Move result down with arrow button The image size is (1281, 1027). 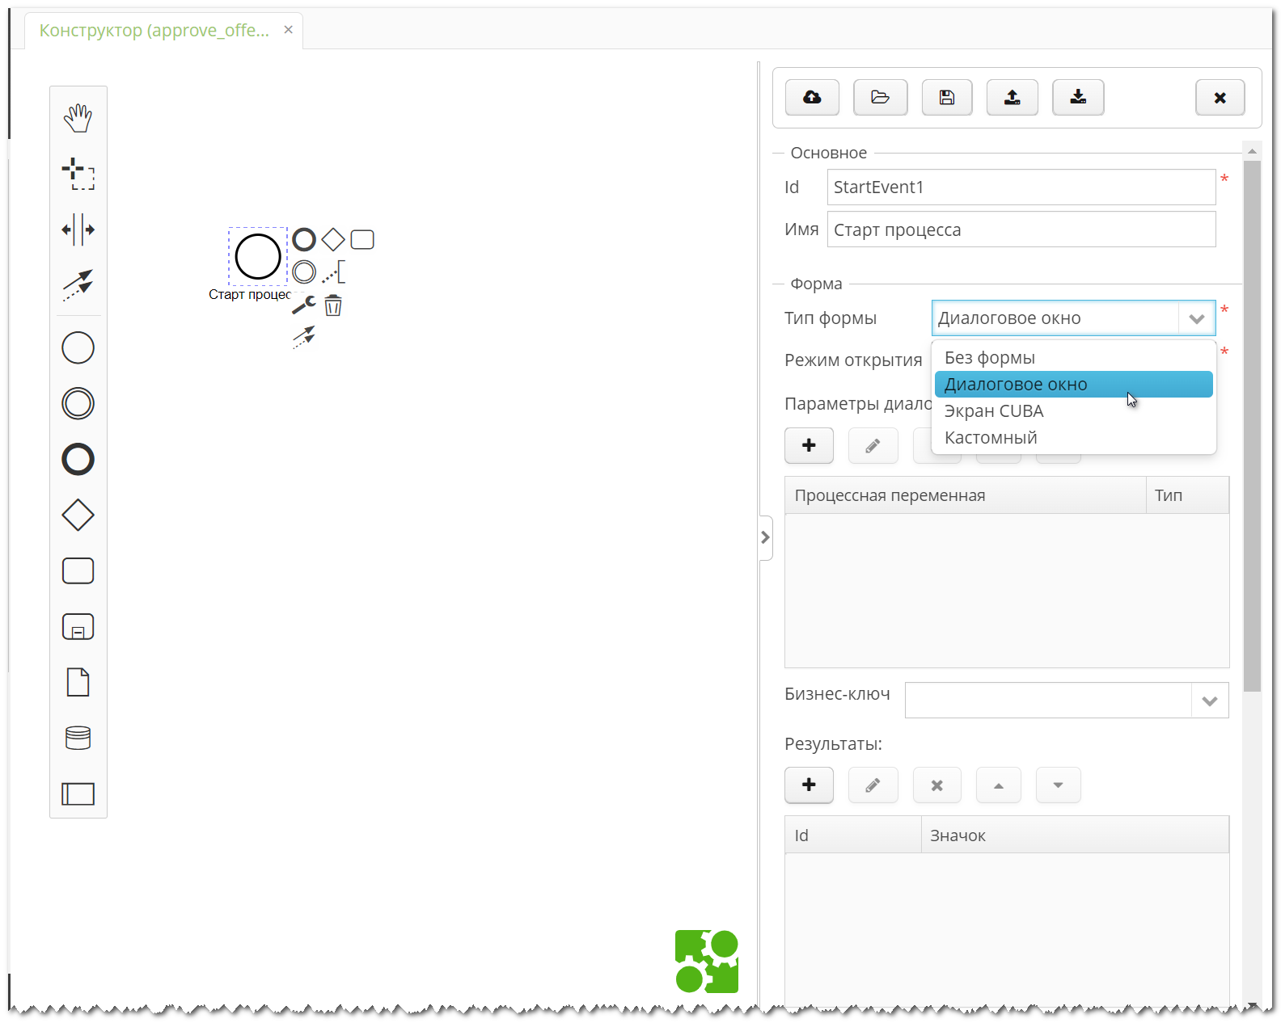pyautogui.click(x=1058, y=785)
